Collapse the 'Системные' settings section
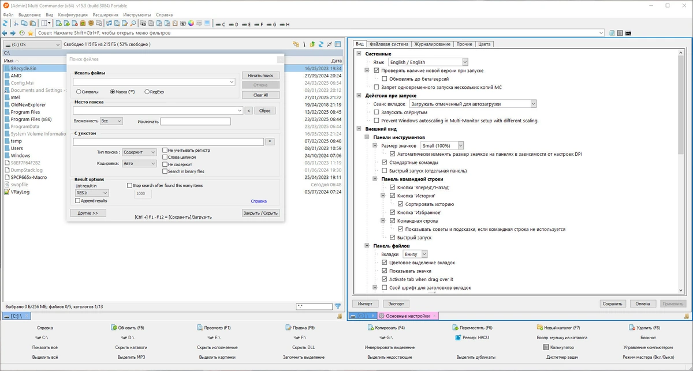 point(359,54)
